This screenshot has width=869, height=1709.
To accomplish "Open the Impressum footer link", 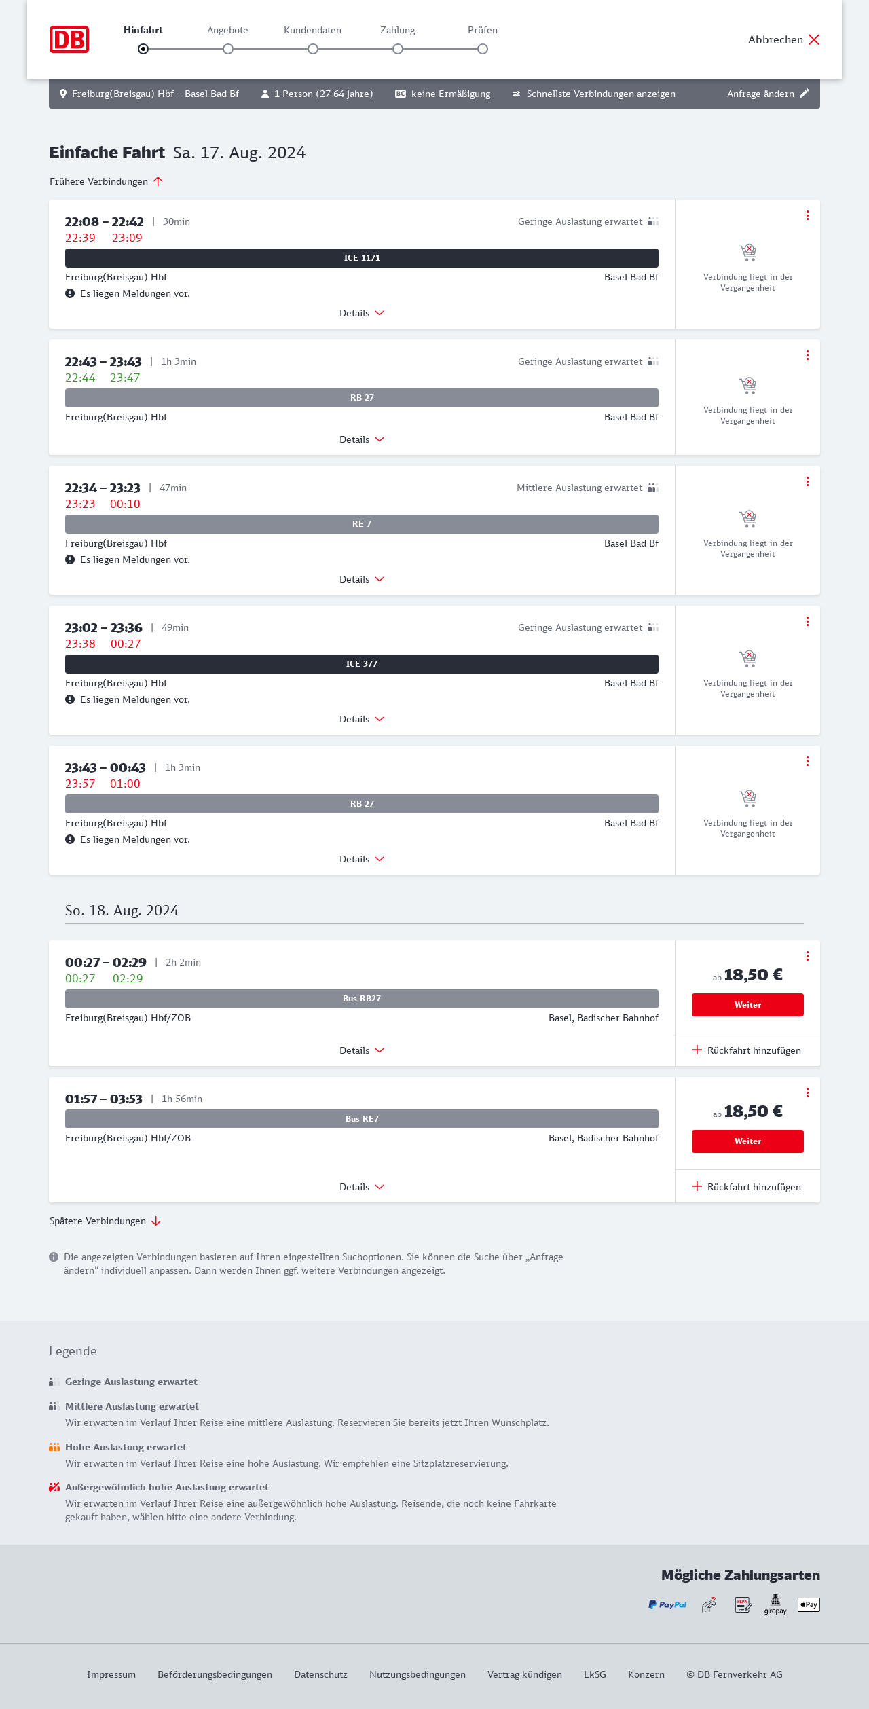I will [x=111, y=1674].
